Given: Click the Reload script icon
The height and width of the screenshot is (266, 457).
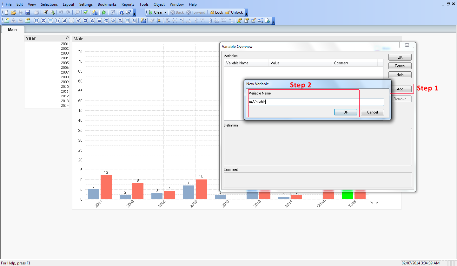Looking at the screenshot, I should click(x=52, y=12).
